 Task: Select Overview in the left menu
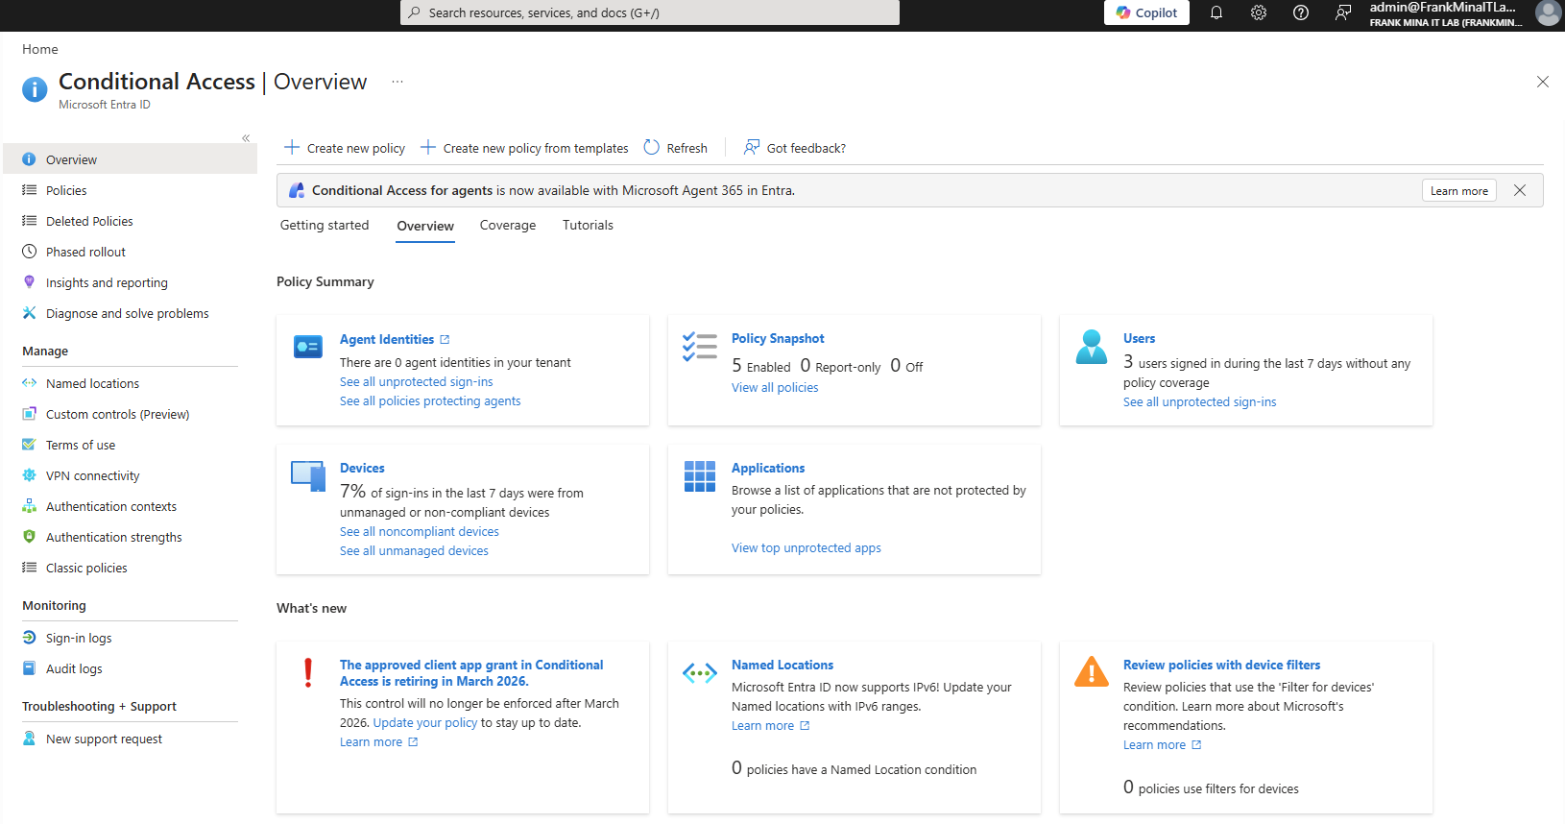coord(131,159)
